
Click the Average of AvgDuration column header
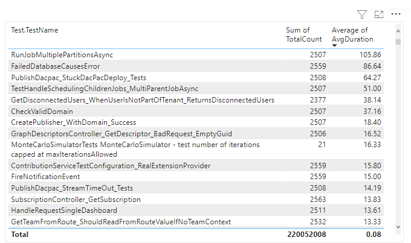tap(352, 35)
